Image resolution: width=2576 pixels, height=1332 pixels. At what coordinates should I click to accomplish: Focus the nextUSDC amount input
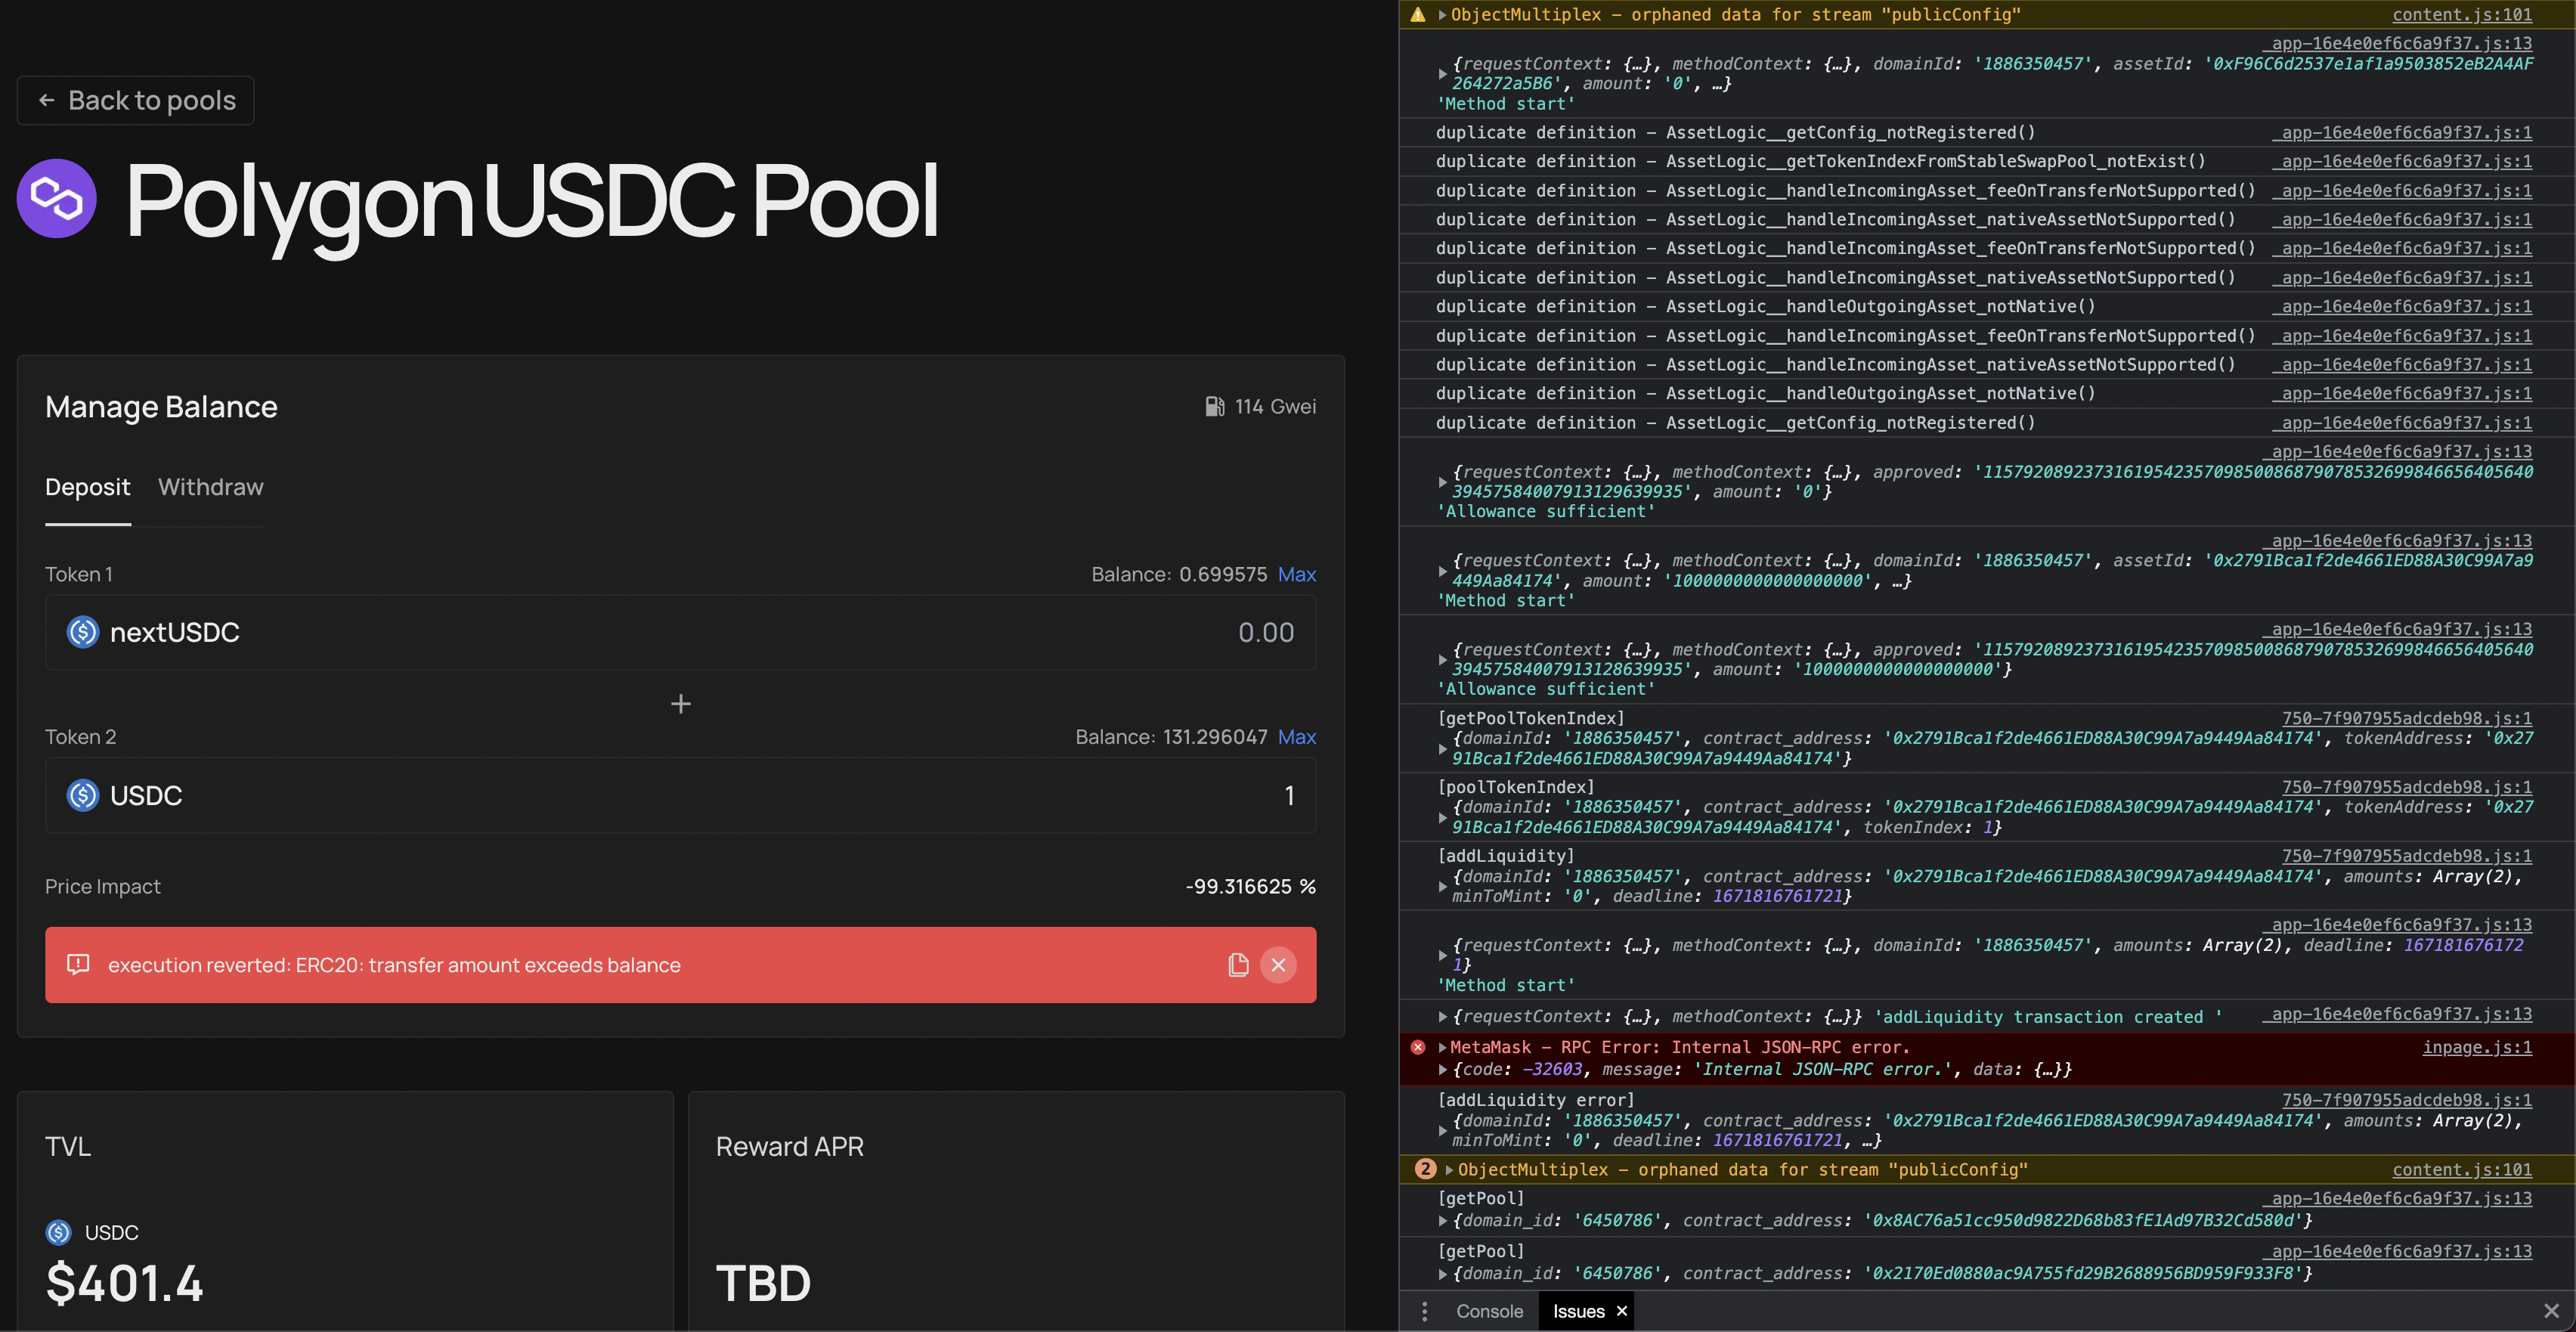tap(680, 632)
